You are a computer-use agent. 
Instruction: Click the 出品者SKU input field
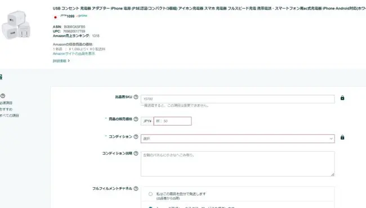tap(238, 99)
